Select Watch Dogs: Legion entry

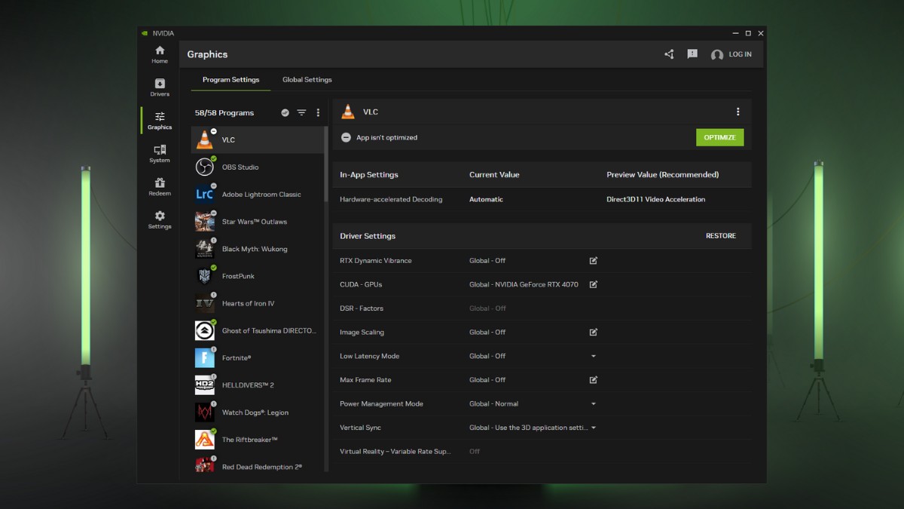[x=258, y=412]
